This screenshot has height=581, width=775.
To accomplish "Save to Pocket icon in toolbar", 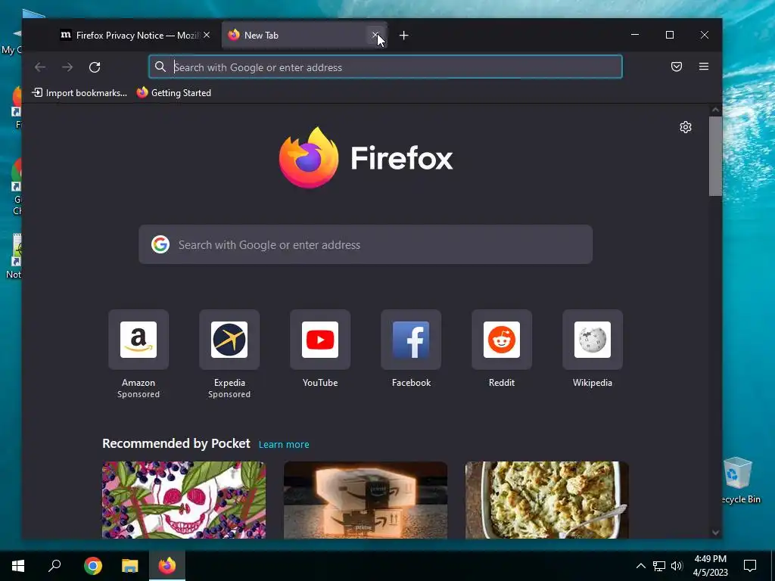I will click(x=677, y=67).
